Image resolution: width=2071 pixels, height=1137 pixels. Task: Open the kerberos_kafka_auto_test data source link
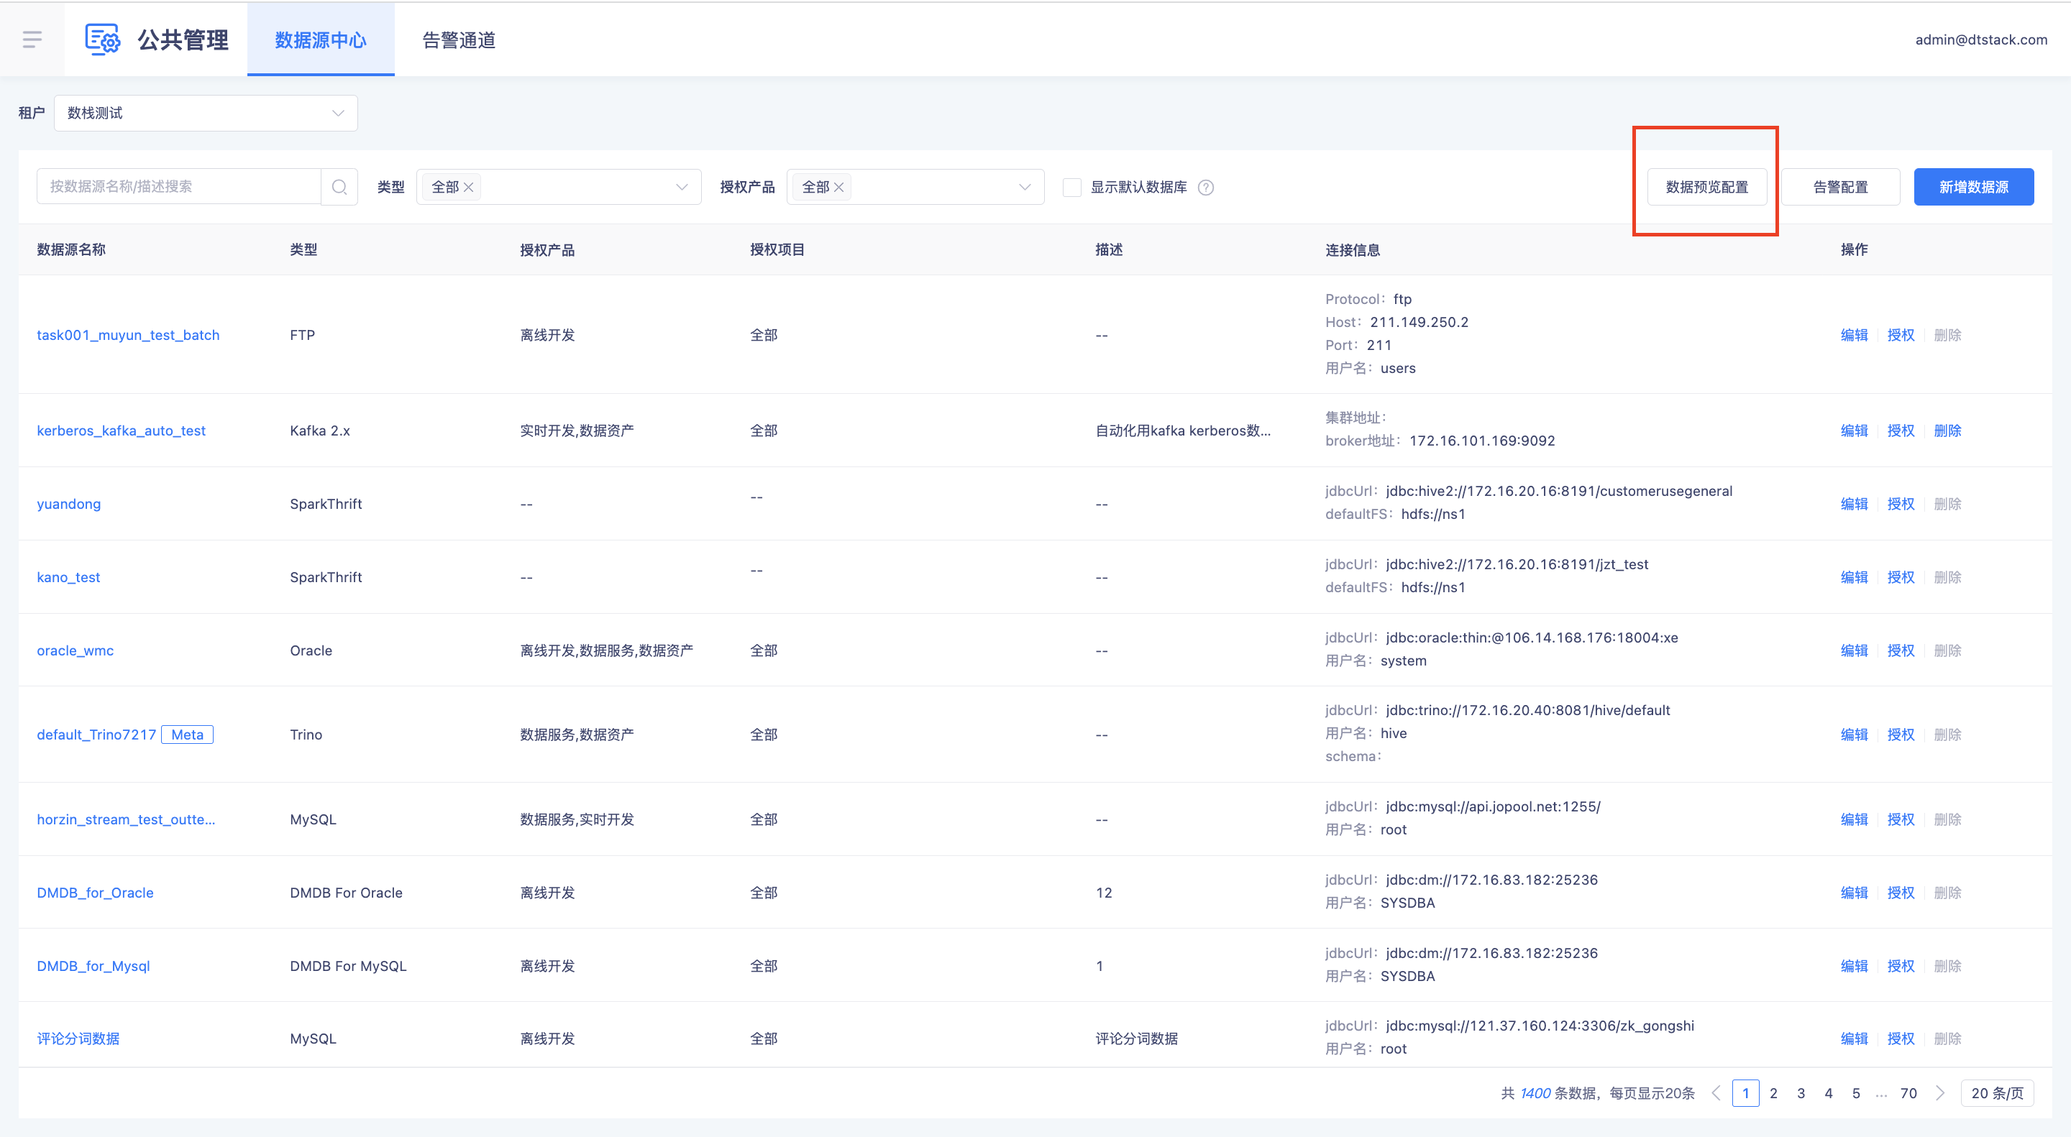(x=122, y=431)
